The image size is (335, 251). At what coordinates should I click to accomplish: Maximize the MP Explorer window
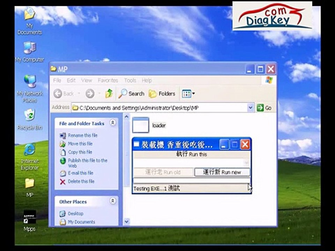click(x=260, y=69)
